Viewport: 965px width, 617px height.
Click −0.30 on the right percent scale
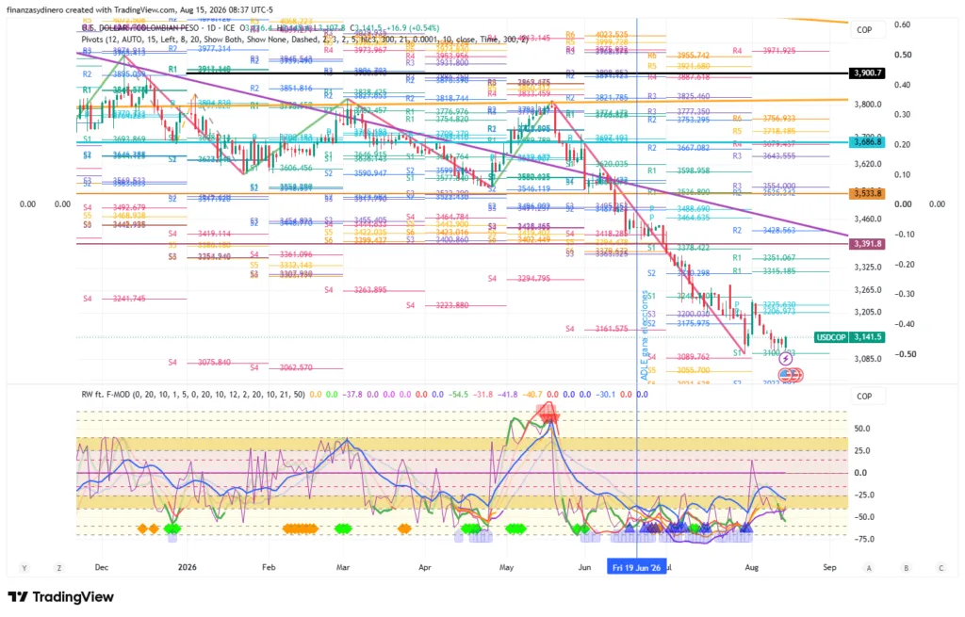point(903,294)
